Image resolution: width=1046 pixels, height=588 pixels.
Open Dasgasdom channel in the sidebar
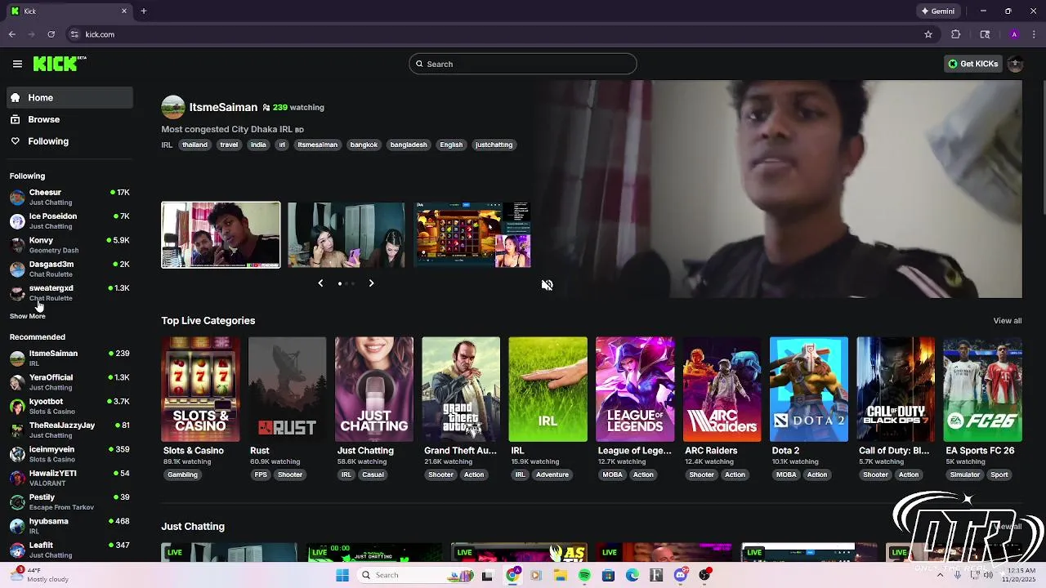click(x=70, y=269)
